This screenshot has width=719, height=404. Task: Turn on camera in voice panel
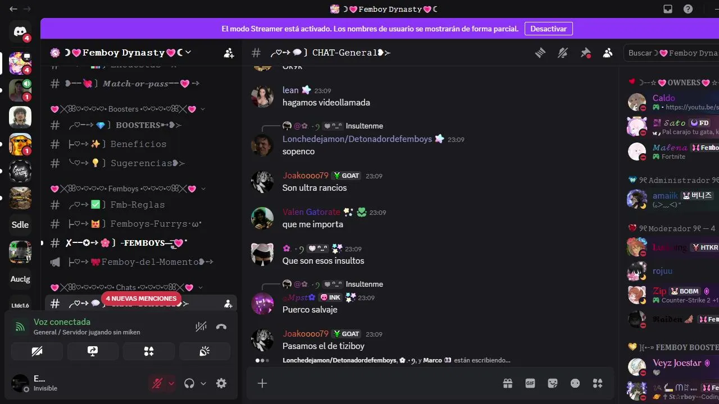pos(37,351)
